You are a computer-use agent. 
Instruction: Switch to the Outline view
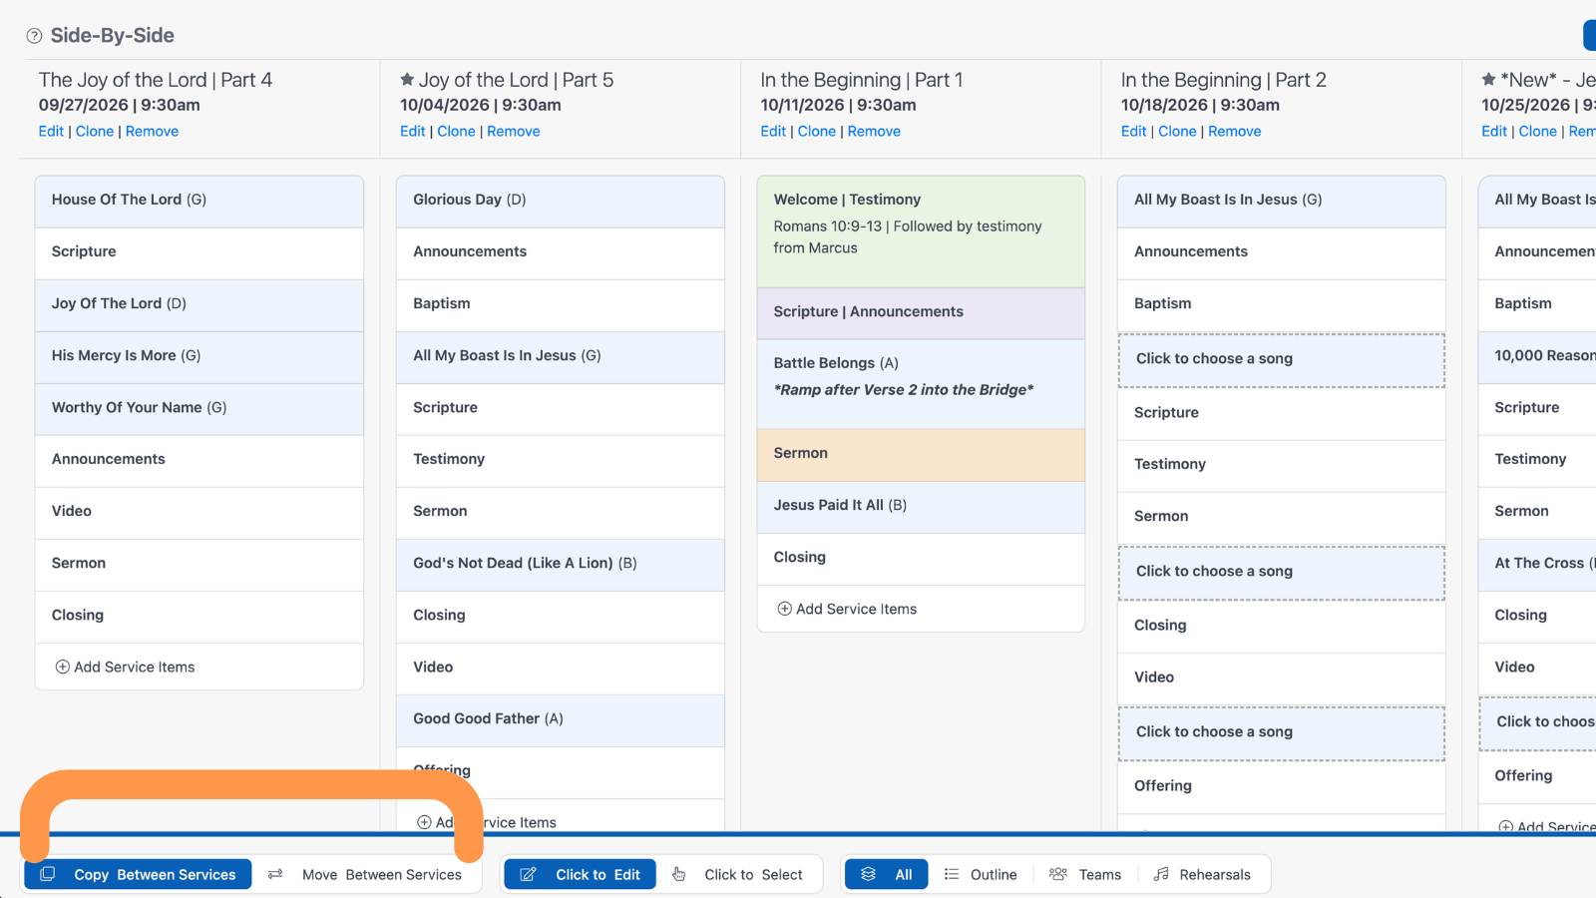[981, 874]
